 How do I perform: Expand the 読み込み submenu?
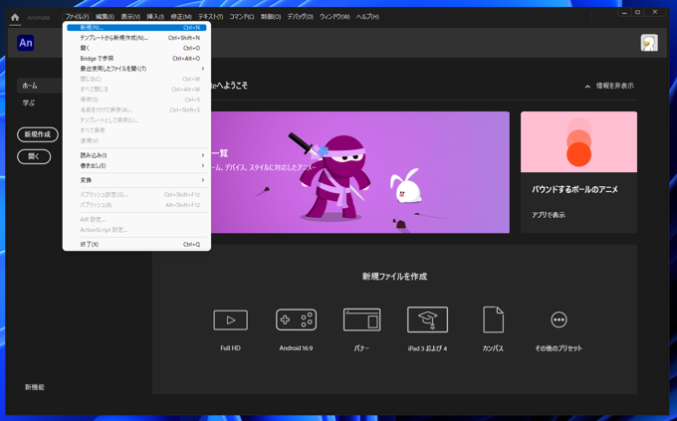[136, 155]
